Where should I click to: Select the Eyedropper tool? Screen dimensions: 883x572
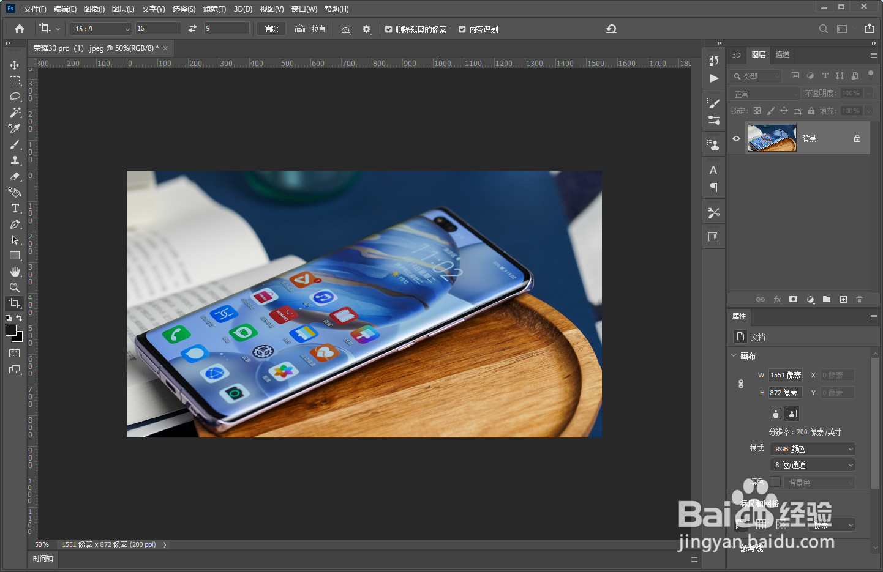(x=15, y=128)
